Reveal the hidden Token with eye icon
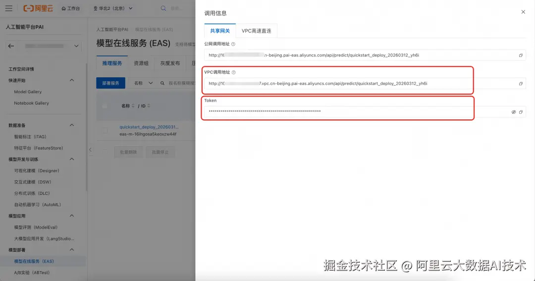Image resolution: width=535 pixels, height=281 pixels. tap(514, 112)
